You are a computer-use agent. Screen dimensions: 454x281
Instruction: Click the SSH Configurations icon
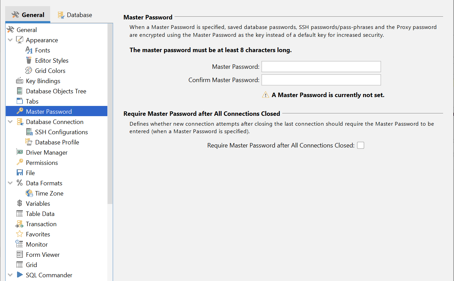tap(29, 132)
